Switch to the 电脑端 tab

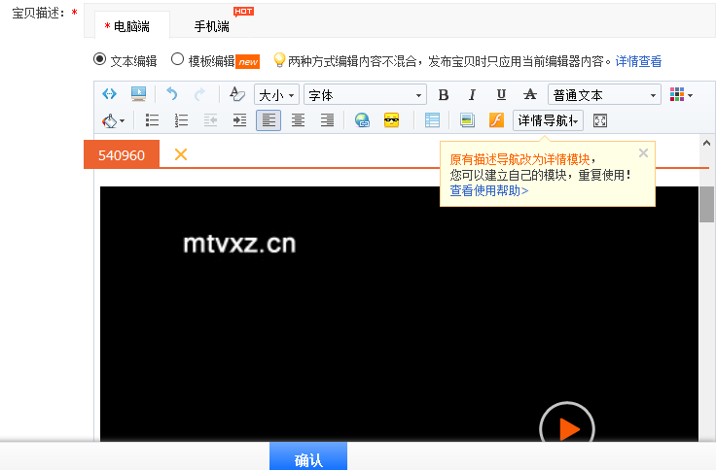pyautogui.click(x=132, y=26)
